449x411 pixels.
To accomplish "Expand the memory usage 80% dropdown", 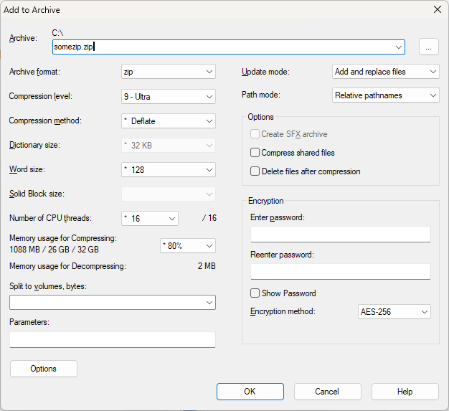I will coord(187,245).
